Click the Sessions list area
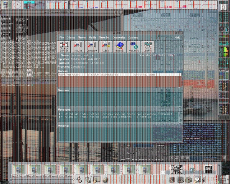Image resolution: width=230 pixels, height=184 pixels. click(x=120, y=99)
